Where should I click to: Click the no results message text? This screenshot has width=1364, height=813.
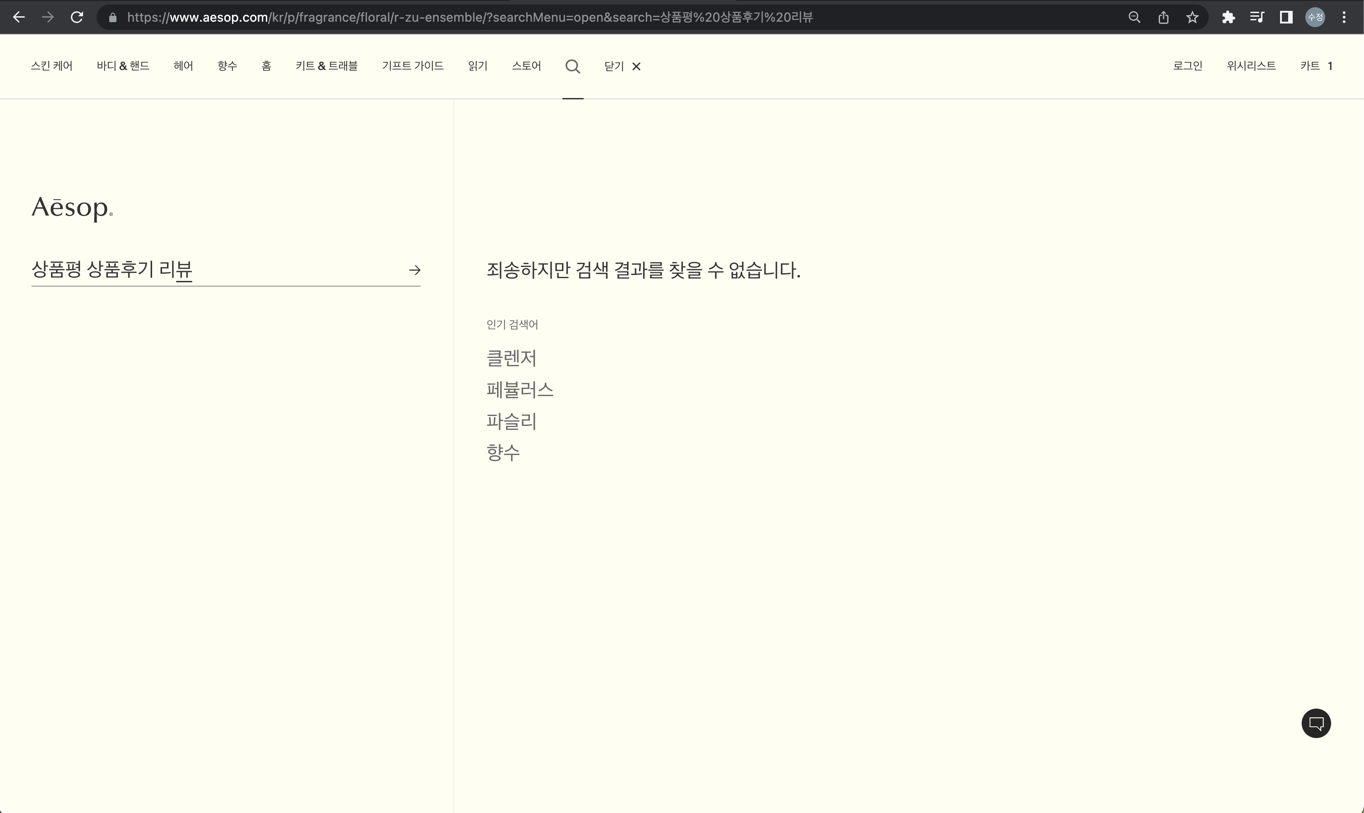[643, 270]
